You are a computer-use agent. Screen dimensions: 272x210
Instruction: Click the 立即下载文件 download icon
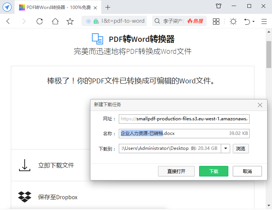click(25, 165)
